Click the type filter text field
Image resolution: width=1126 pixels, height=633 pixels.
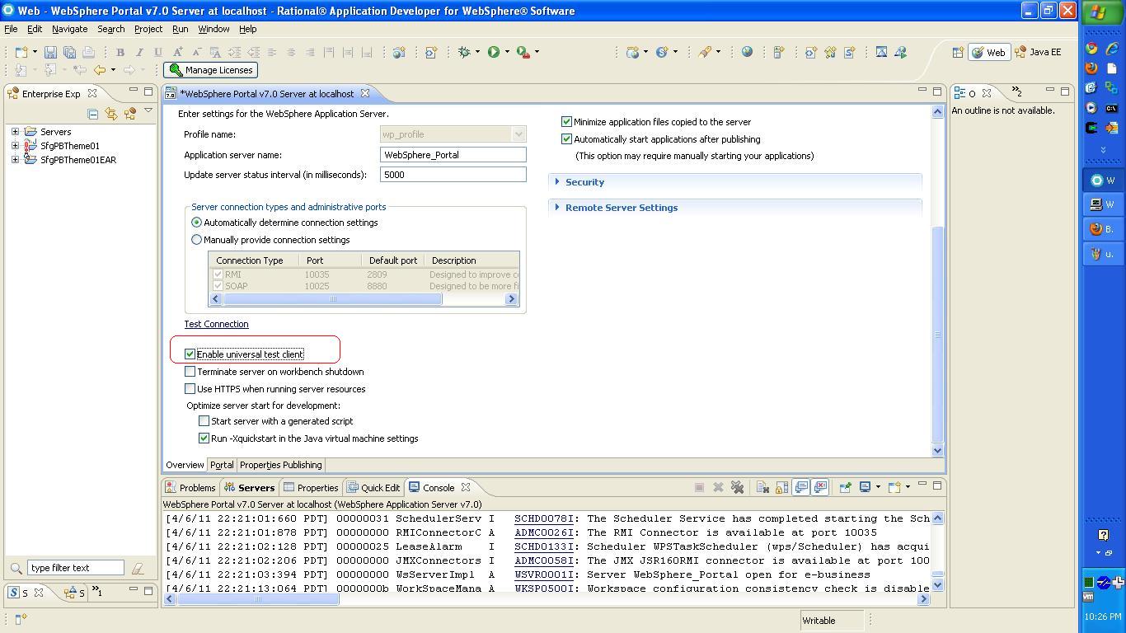(74, 567)
